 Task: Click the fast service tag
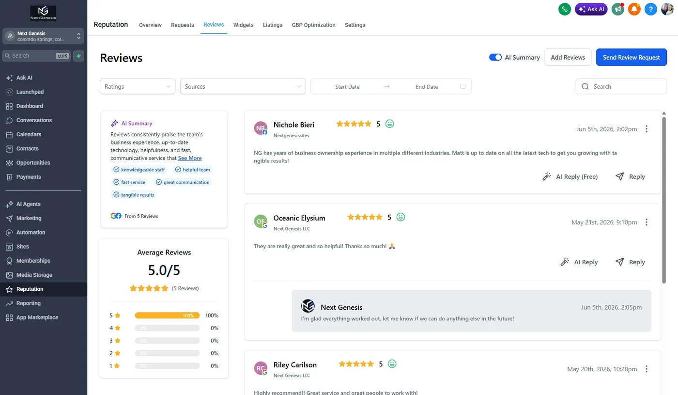[x=129, y=182]
